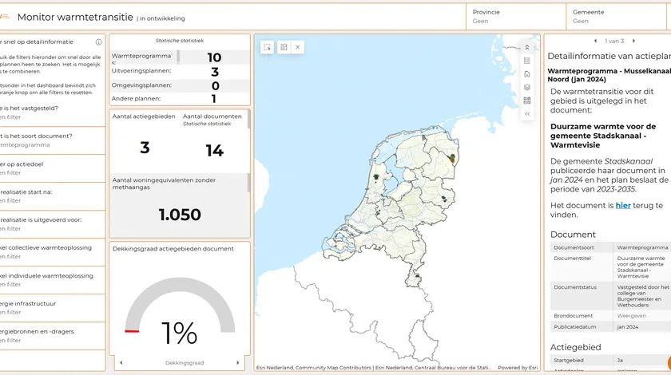Image resolution: width=671 pixels, height=375 pixels.
Task: Select the Omgevingsplannen count row
Action: coord(179,85)
